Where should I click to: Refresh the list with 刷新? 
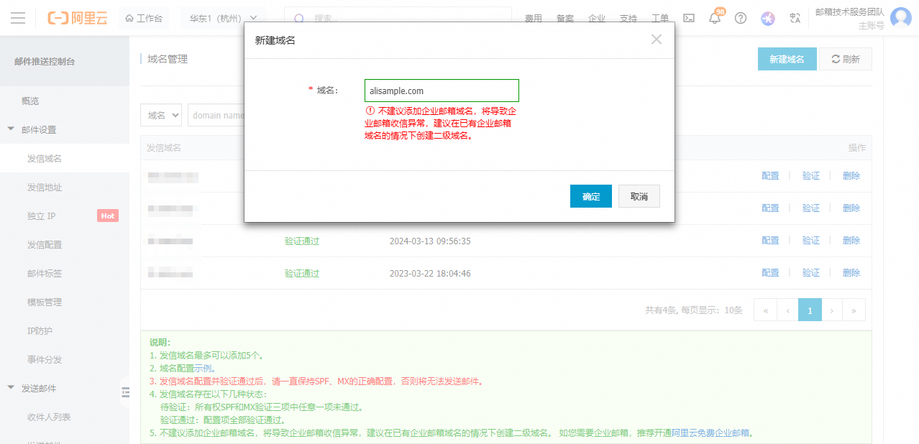846,59
